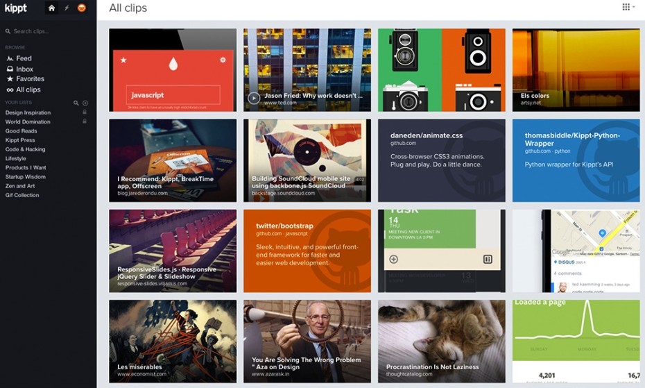Click the Kippt logo

16,8
